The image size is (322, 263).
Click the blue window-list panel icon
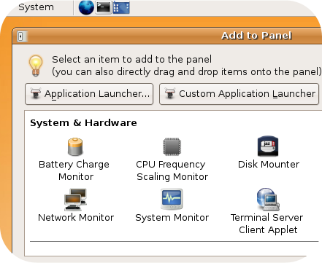tap(121, 7)
